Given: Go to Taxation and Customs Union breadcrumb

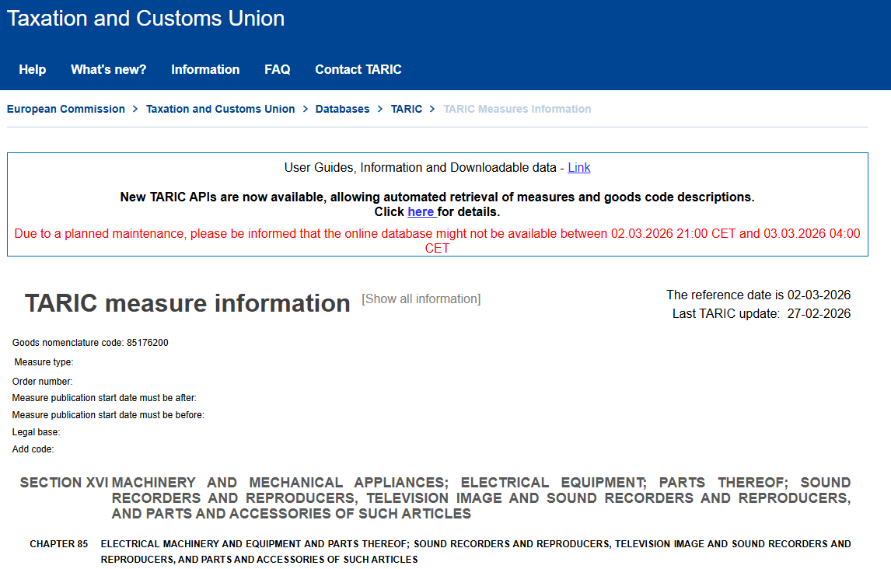Looking at the screenshot, I should coord(220,109).
